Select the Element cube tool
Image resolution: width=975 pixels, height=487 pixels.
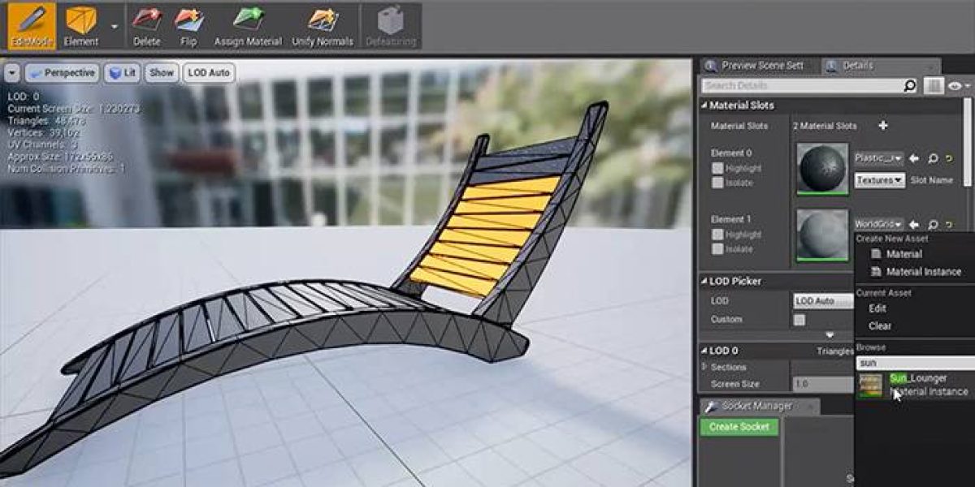[x=80, y=25]
